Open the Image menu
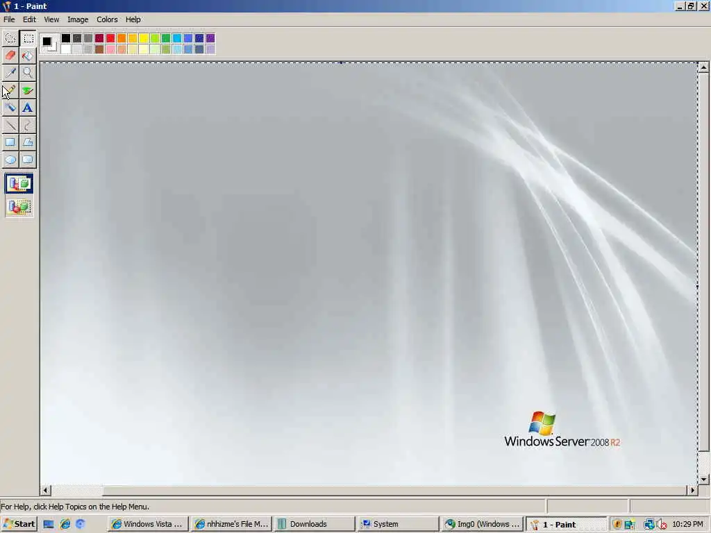 (78, 19)
